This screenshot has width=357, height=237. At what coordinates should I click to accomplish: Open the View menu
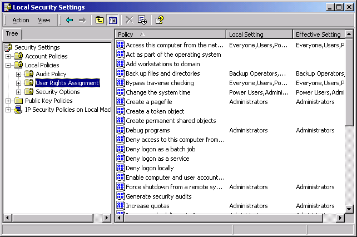click(44, 20)
